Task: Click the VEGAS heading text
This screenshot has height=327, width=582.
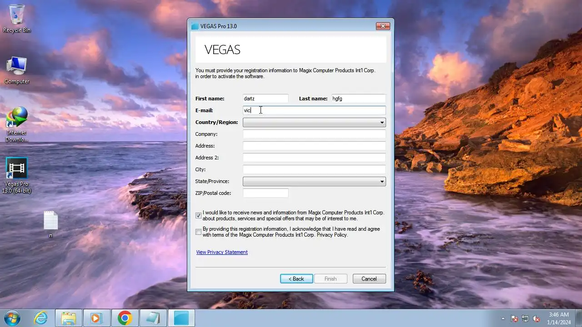Action: pos(222,50)
